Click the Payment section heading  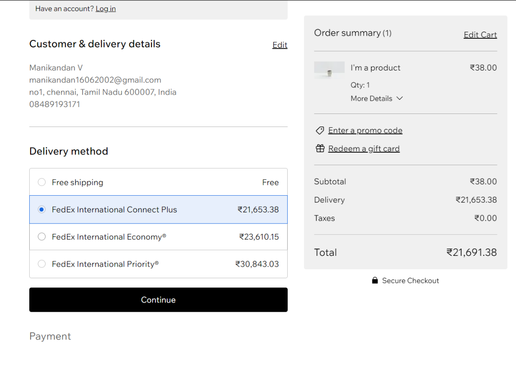(x=50, y=336)
